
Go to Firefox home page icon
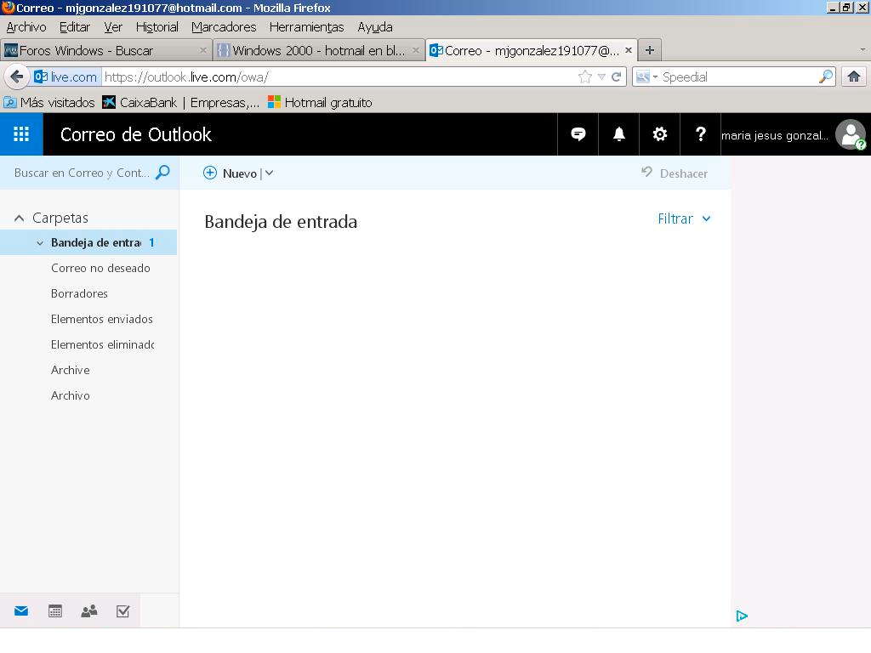tap(854, 77)
